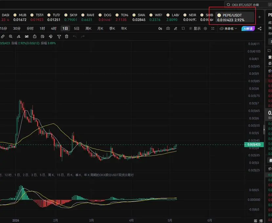Toggle the lock drawings icon
This screenshot has width=272, height=223.
[35, 36]
